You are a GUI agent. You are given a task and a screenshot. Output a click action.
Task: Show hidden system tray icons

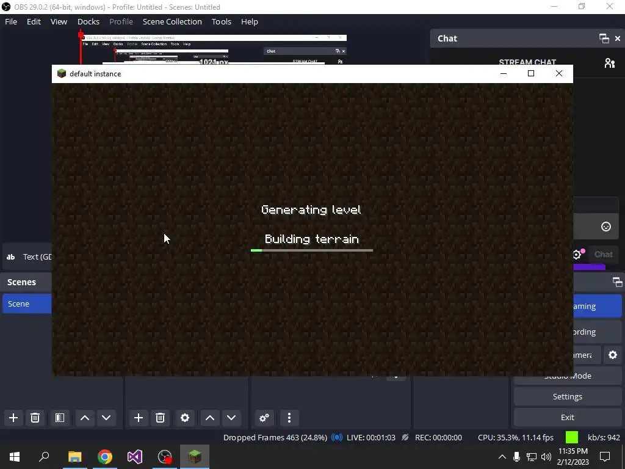[502, 457]
